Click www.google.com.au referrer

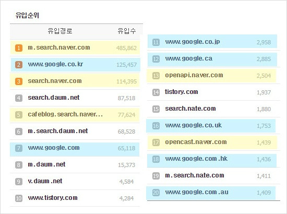[x=197, y=192]
